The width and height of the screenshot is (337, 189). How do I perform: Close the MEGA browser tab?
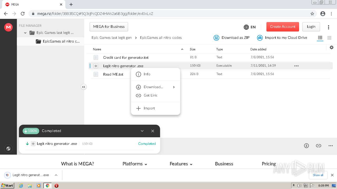coord(61,4)
